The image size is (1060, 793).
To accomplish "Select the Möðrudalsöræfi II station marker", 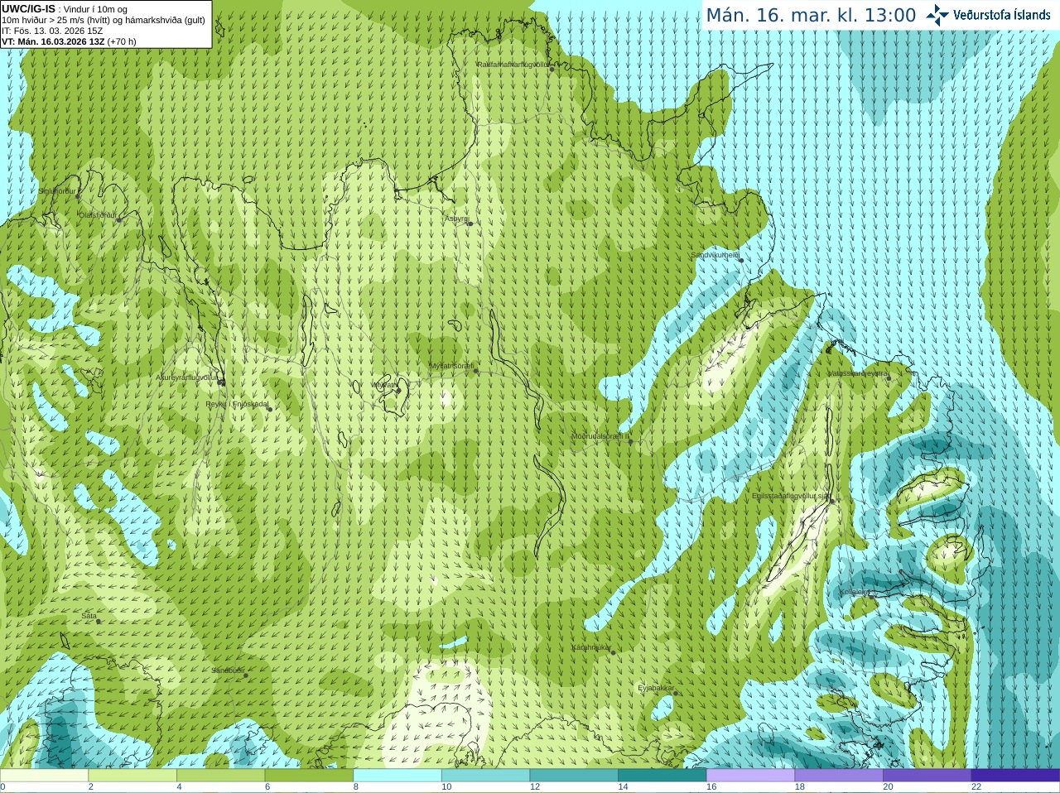I will pyautogui.click(x=630, y=441).
